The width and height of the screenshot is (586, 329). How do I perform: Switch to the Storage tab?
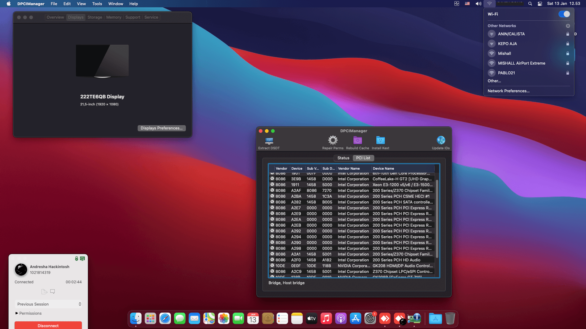click(95, 17)
